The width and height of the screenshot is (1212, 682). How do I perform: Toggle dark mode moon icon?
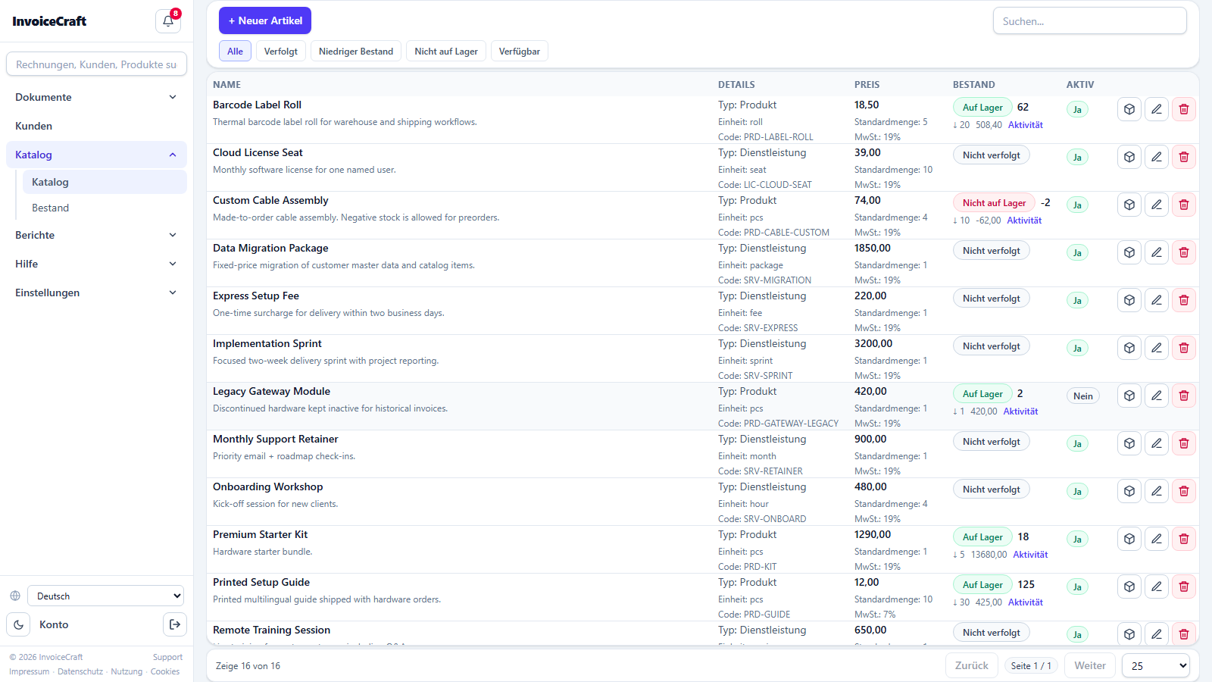pos(18,624)
